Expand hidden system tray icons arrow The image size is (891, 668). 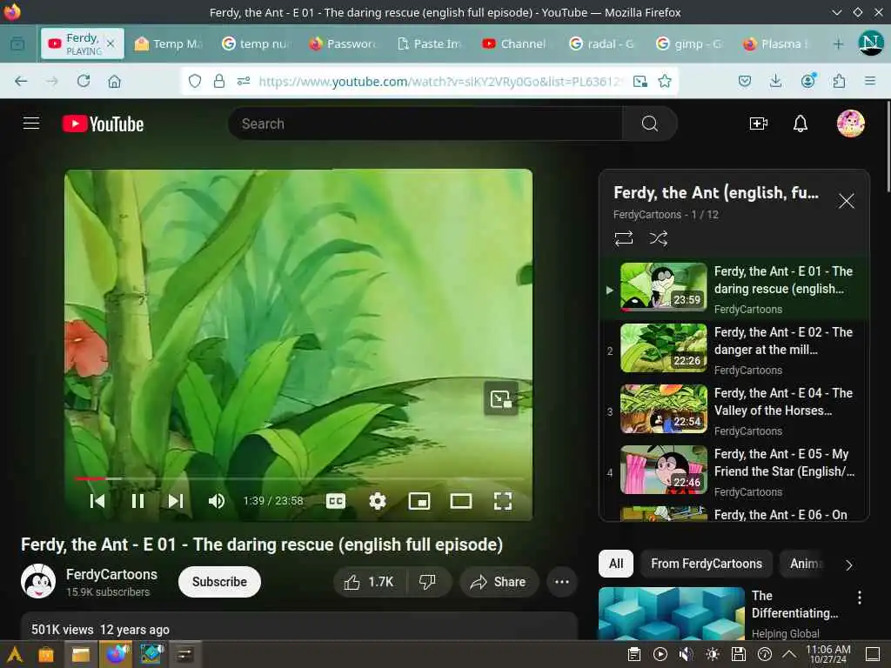789,654
